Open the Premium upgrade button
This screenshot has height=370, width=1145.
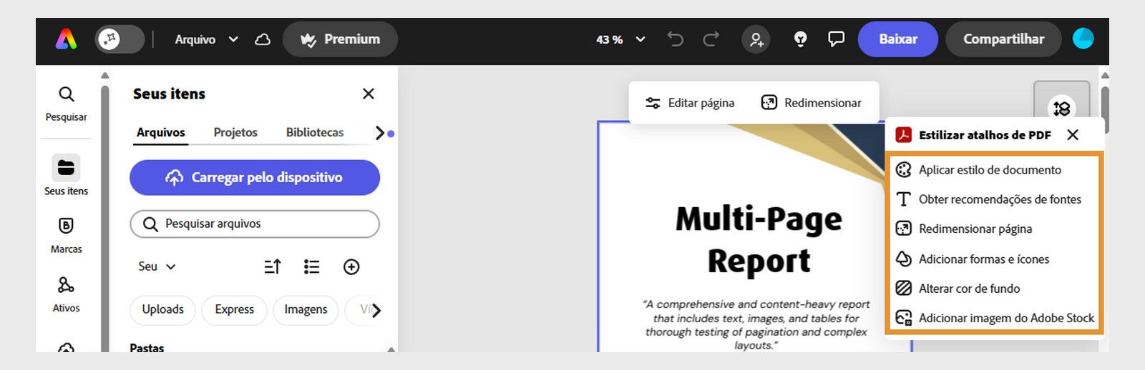pyautogui.click(x=340, y=39)
